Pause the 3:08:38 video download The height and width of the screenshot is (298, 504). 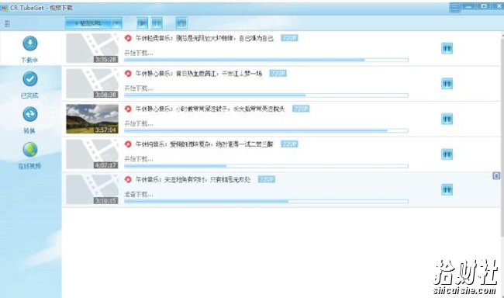(x=447, y=84)
